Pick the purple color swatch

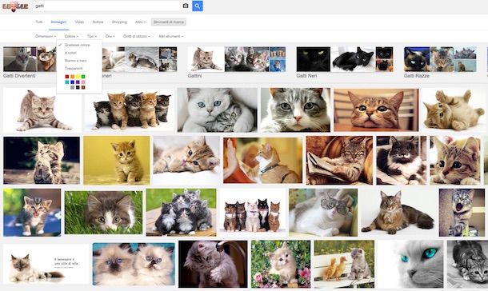(78, 82)
